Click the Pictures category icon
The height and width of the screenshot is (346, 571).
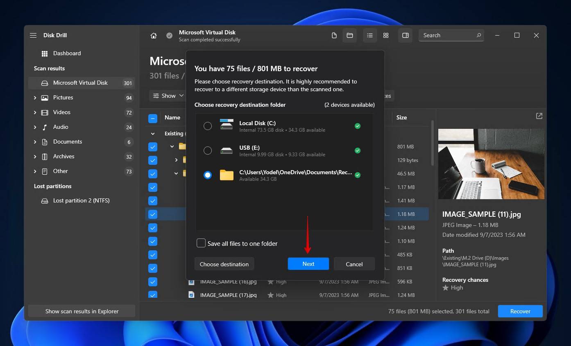[x=45, y=98]
